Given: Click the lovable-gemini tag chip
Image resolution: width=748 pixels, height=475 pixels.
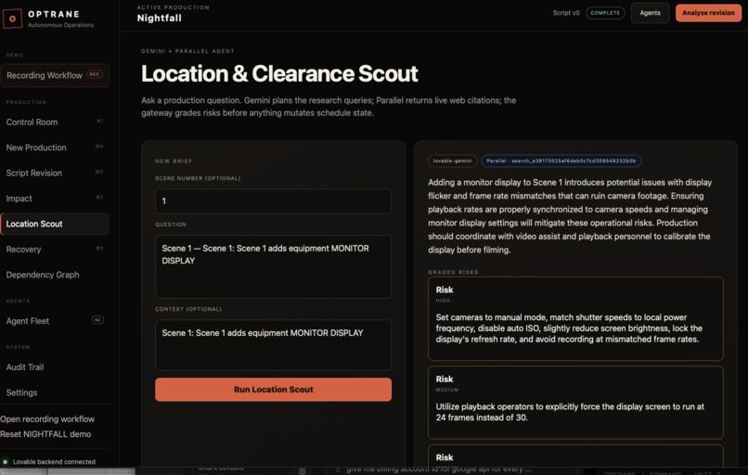Looking at the screenshot, I should point(452,160).
